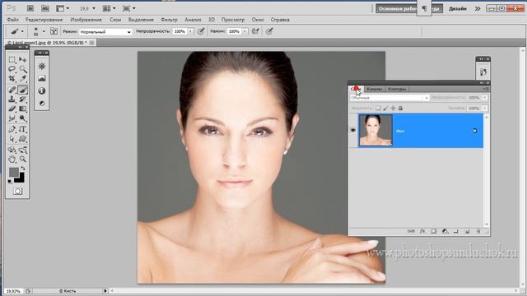Select the Hand tool
Viewport: 527px width, 296px height.
coord(12,159)
